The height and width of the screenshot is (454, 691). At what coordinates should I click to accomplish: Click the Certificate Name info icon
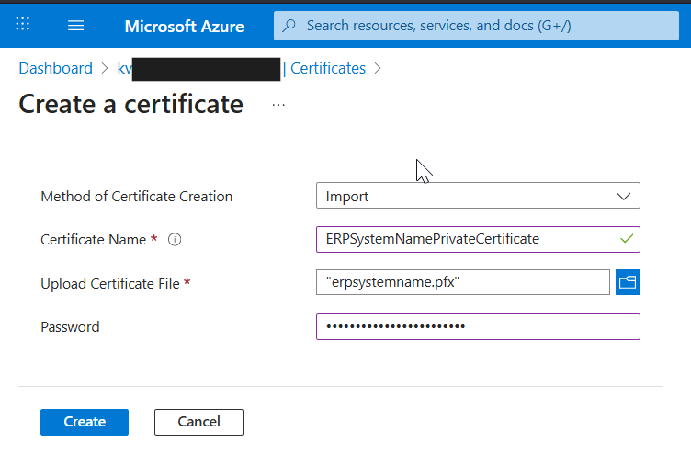[x=175, y=239]
